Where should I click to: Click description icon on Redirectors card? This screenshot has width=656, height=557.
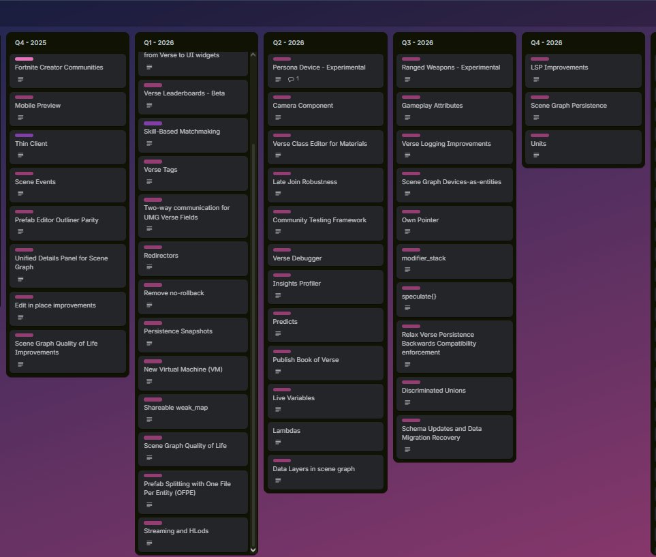tap(149, 267)
